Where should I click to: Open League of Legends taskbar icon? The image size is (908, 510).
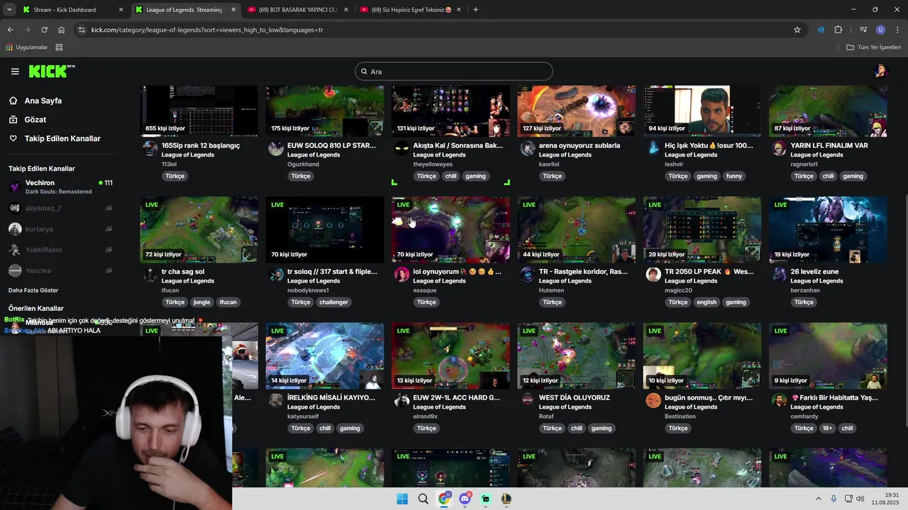pos(506,499)
